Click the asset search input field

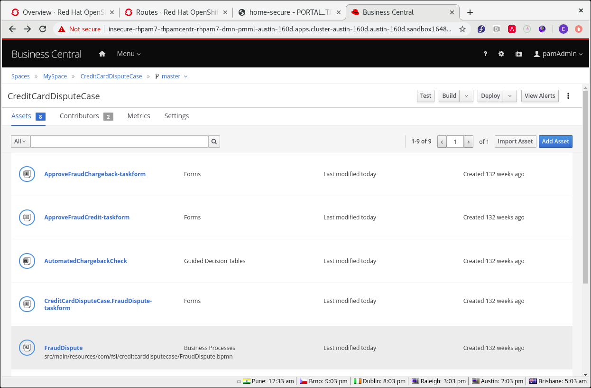119,142
